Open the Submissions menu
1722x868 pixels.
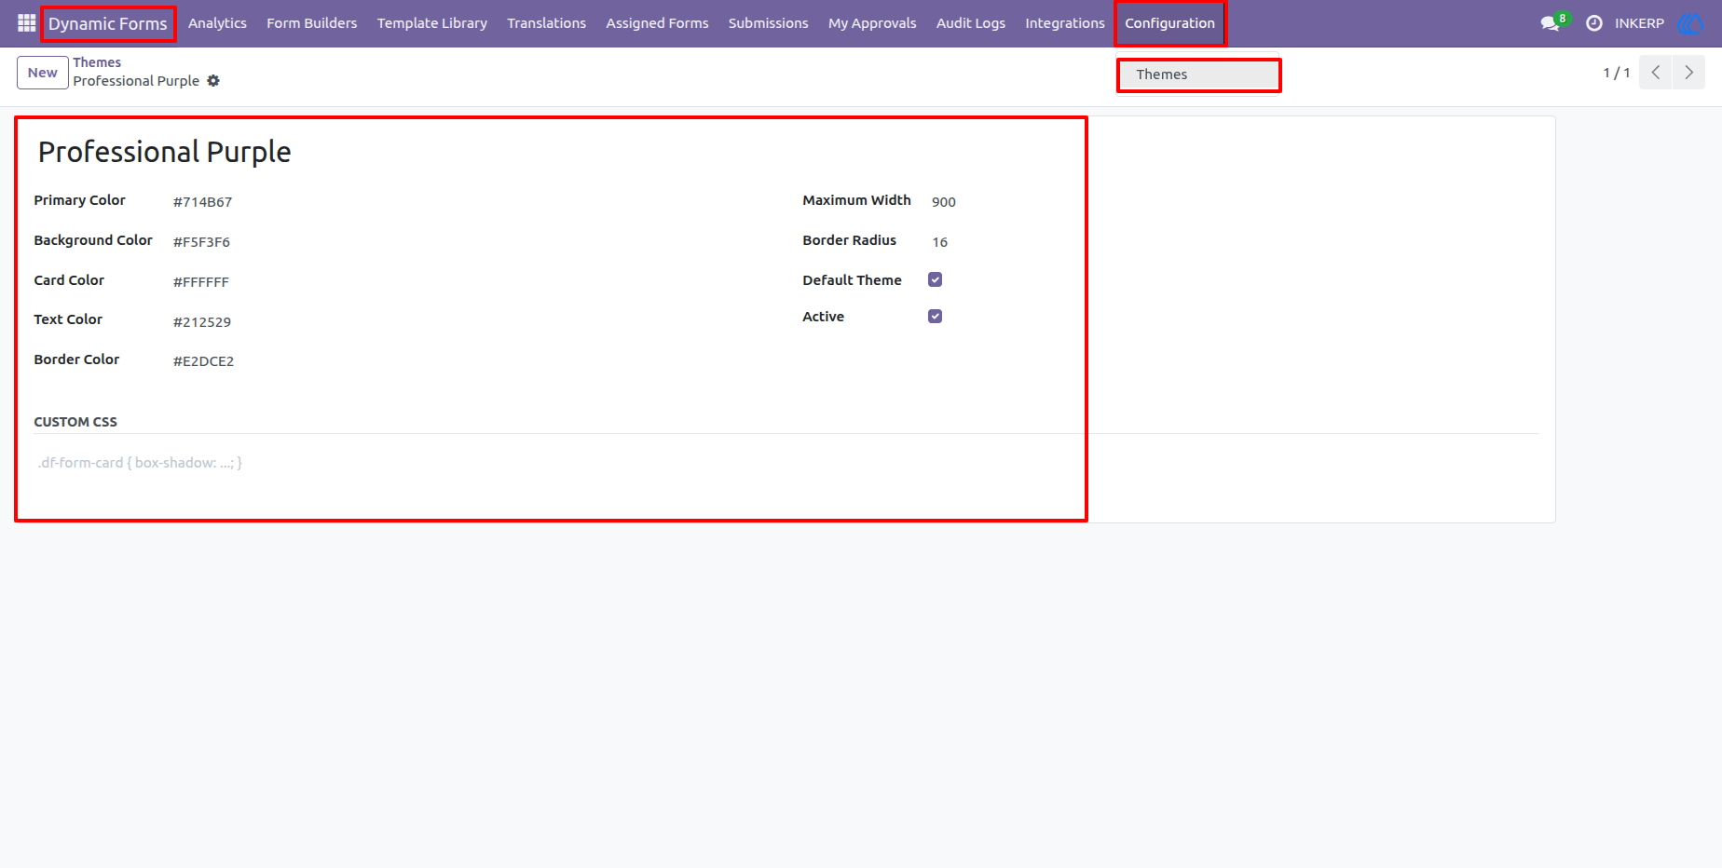tap(769, 23)
